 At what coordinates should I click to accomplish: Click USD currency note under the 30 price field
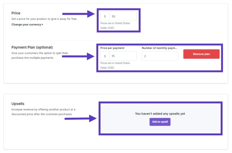tap(115, 26)
